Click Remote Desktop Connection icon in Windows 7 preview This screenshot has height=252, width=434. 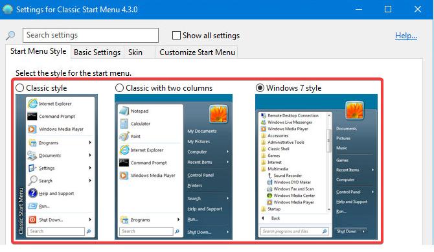tap(263, 115)
